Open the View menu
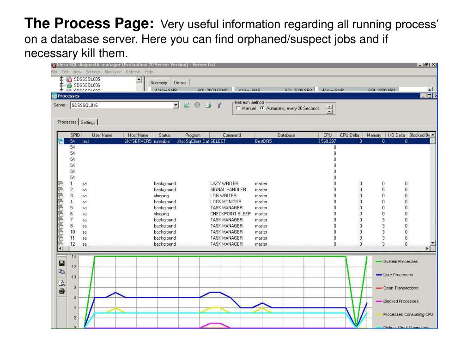The height and width of the screenshot is (354, 473). [77, 72]
